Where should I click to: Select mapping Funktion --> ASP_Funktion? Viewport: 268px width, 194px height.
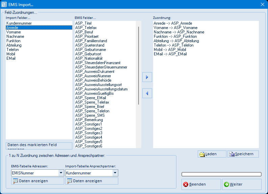[x=206, y=36]
